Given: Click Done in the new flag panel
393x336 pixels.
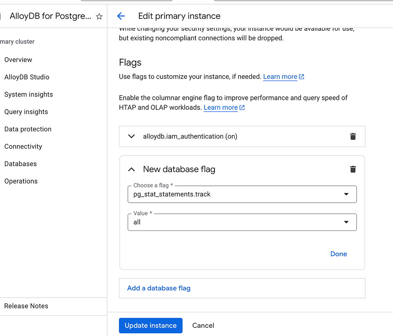Looking at the screenshot, I should tap(339, 254).
